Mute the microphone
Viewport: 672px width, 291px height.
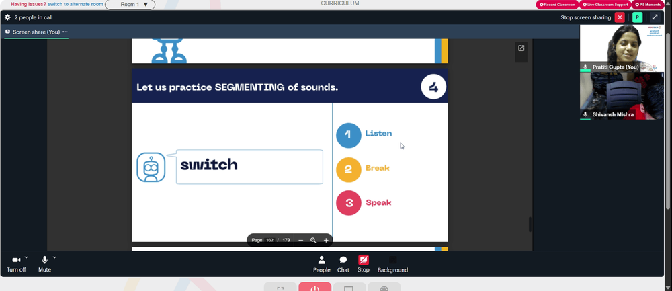coord(44,264)
